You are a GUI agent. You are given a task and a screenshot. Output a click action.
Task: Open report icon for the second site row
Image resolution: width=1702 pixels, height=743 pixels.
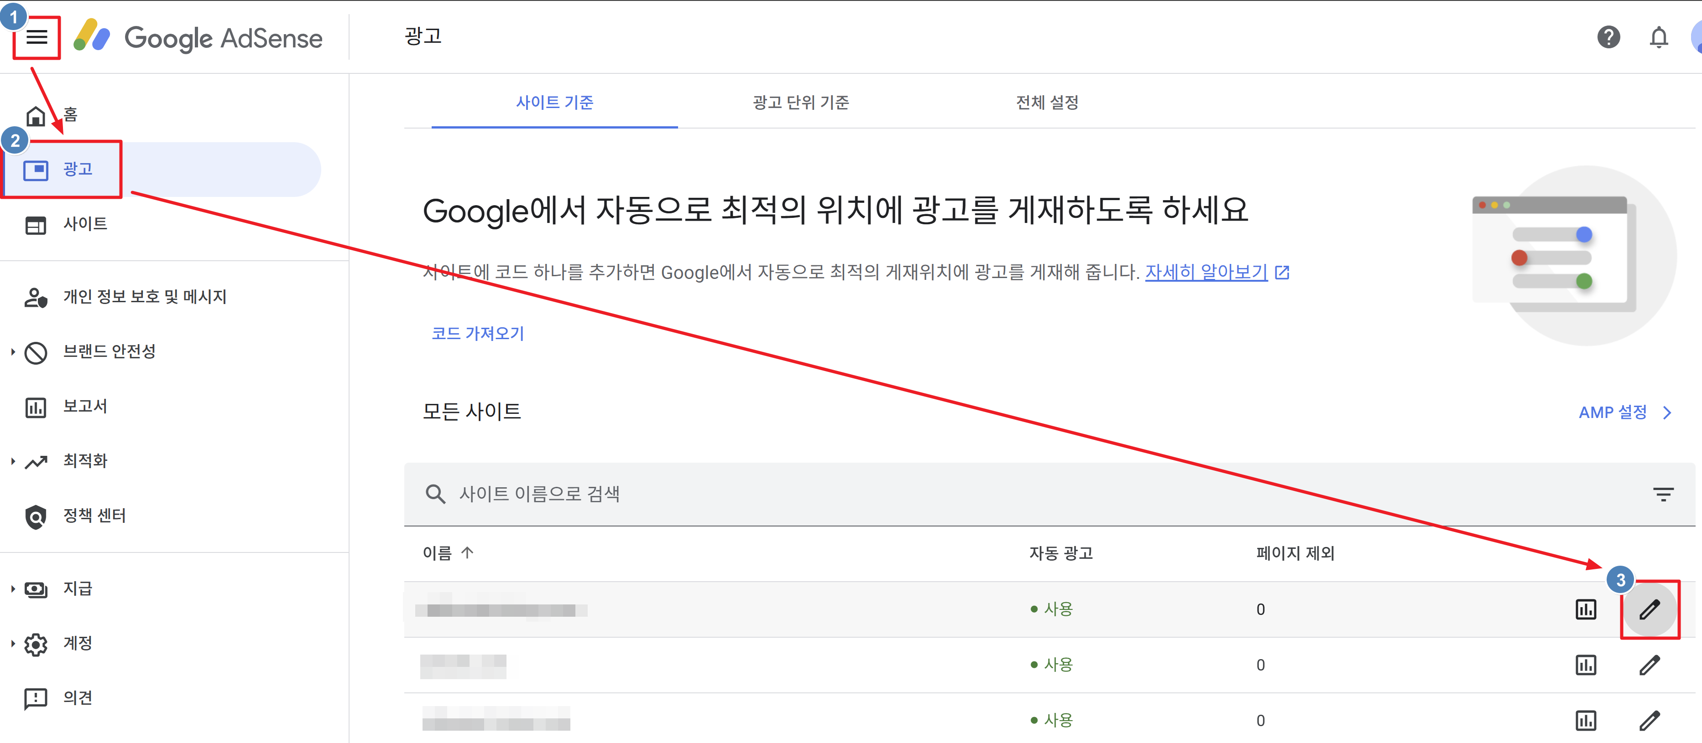pyautogui.click(x=1586, y=665)
